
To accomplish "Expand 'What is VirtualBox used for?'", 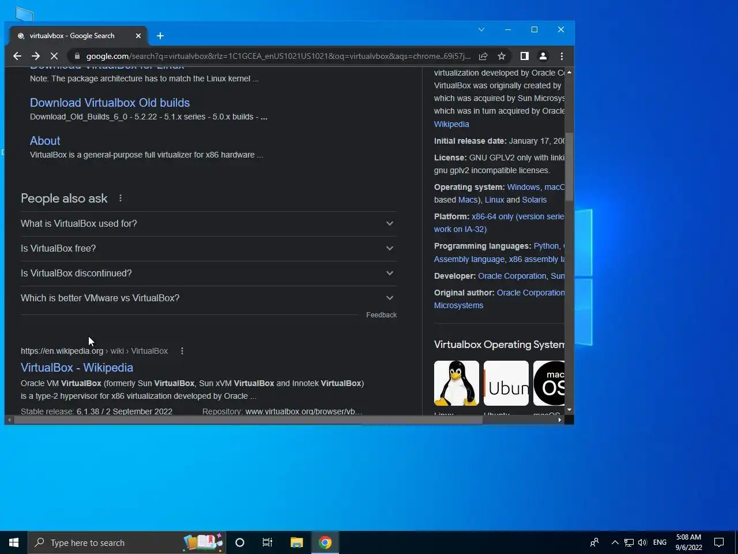I will click(x=208, y=223).
